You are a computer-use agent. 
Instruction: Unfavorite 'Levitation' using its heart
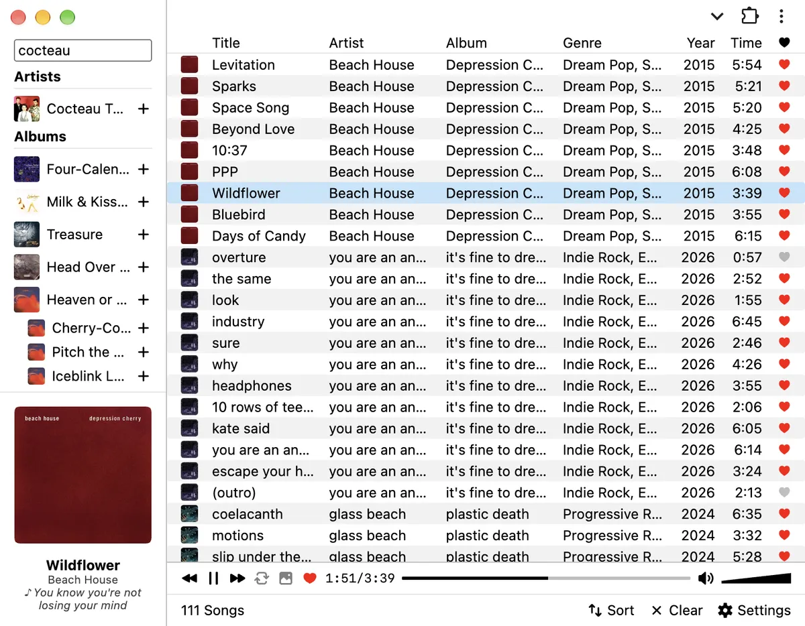pos(784,65)
